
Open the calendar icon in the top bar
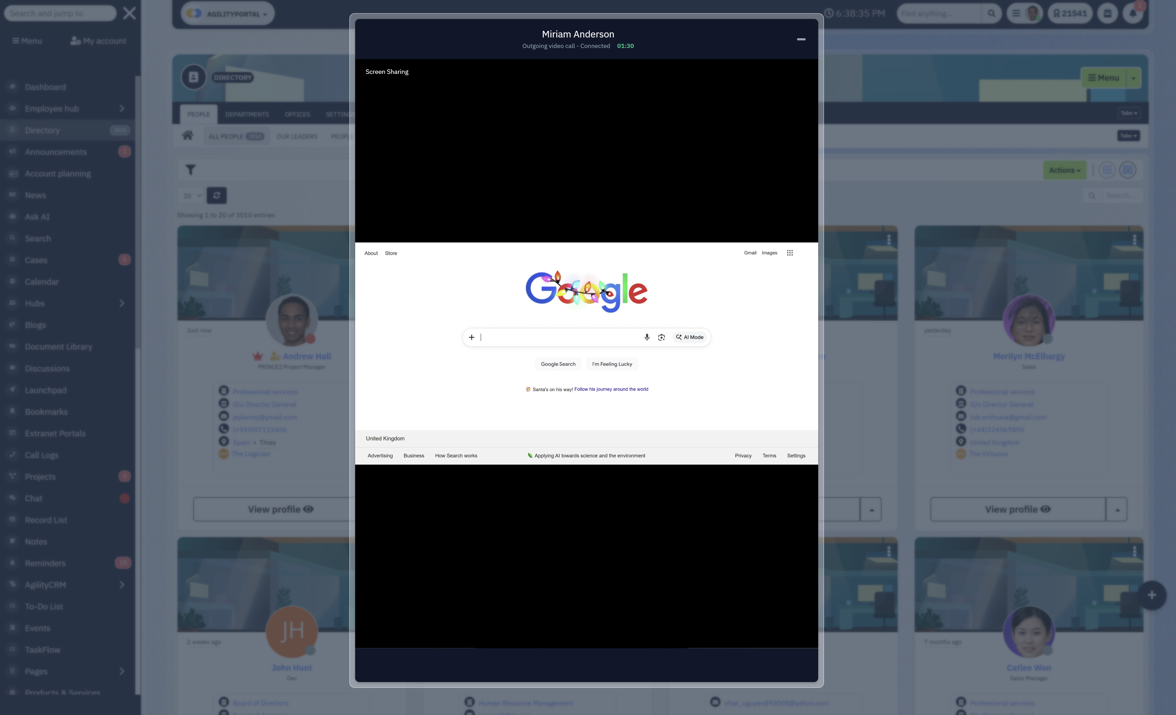[1107, 13]
